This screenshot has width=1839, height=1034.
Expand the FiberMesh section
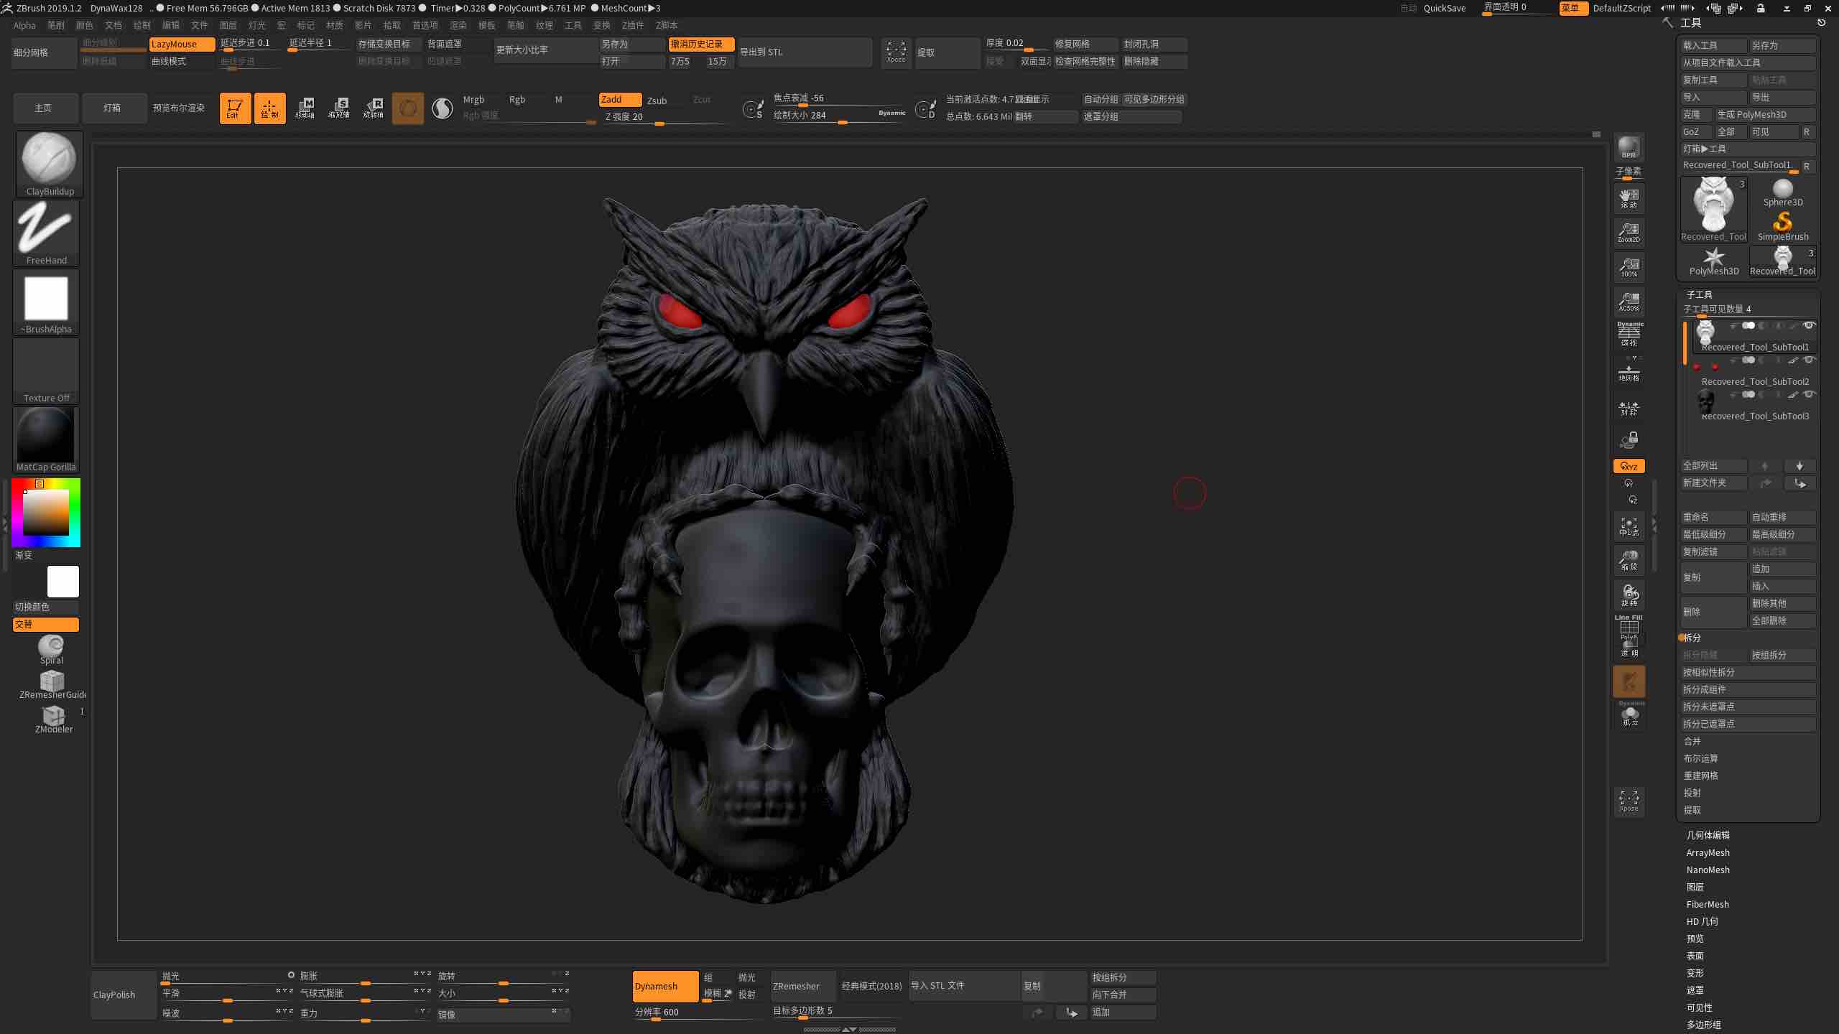[x=1706, y=904]
